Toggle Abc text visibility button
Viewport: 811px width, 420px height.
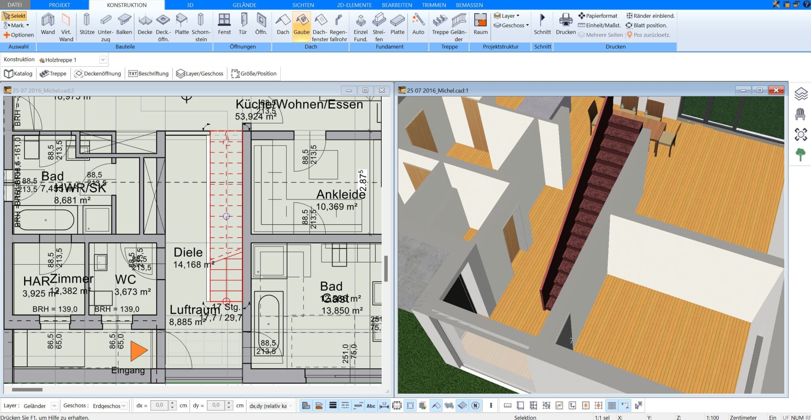point(371,405)
